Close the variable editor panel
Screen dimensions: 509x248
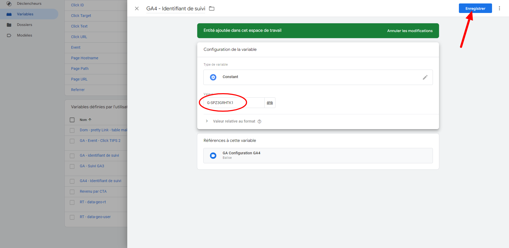137,8
